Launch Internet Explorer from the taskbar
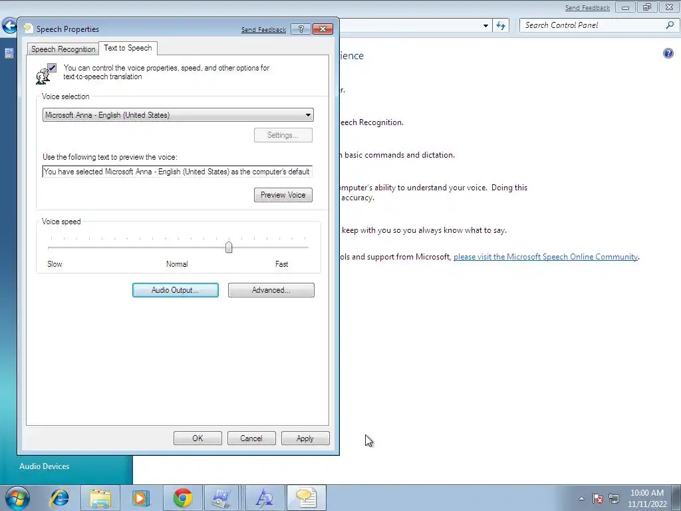The width and height of the screenshot is (681, 511). coord(59,498)
